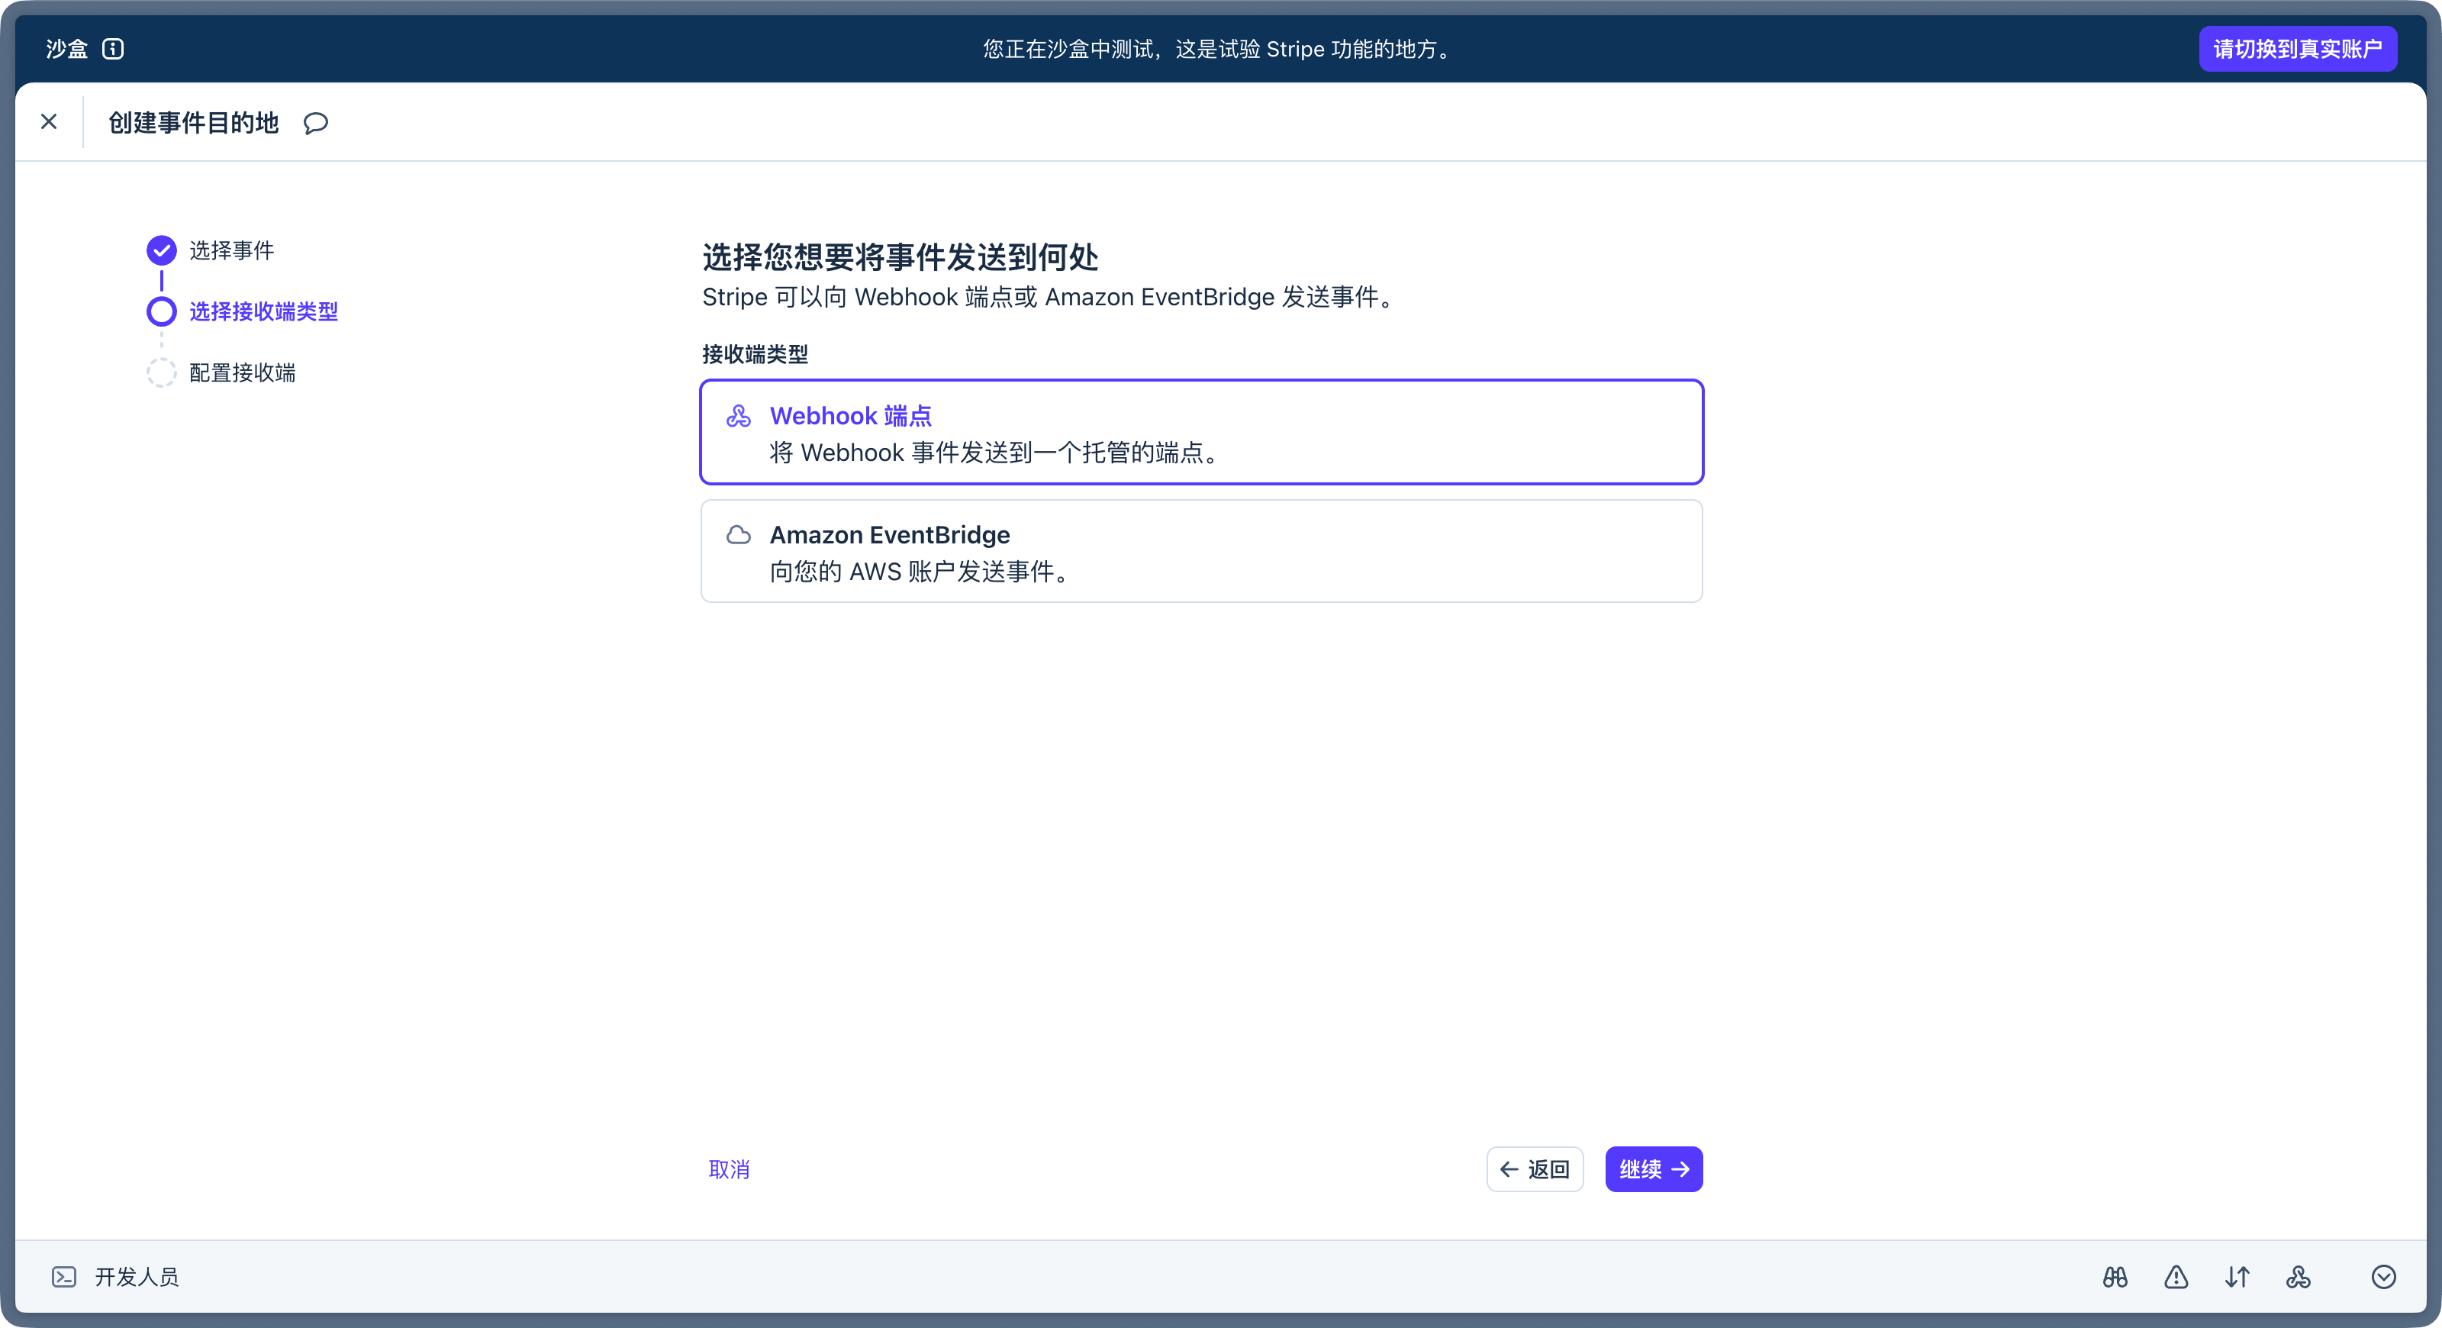Select the Webhook 端点 option

click(1201, 432)
